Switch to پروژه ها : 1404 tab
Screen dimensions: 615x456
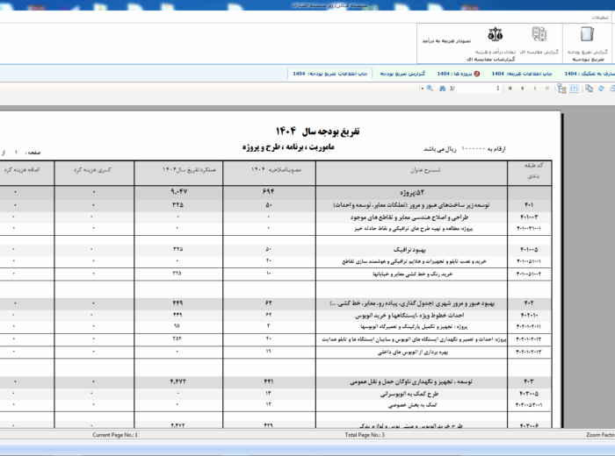(x=455, y=75)
